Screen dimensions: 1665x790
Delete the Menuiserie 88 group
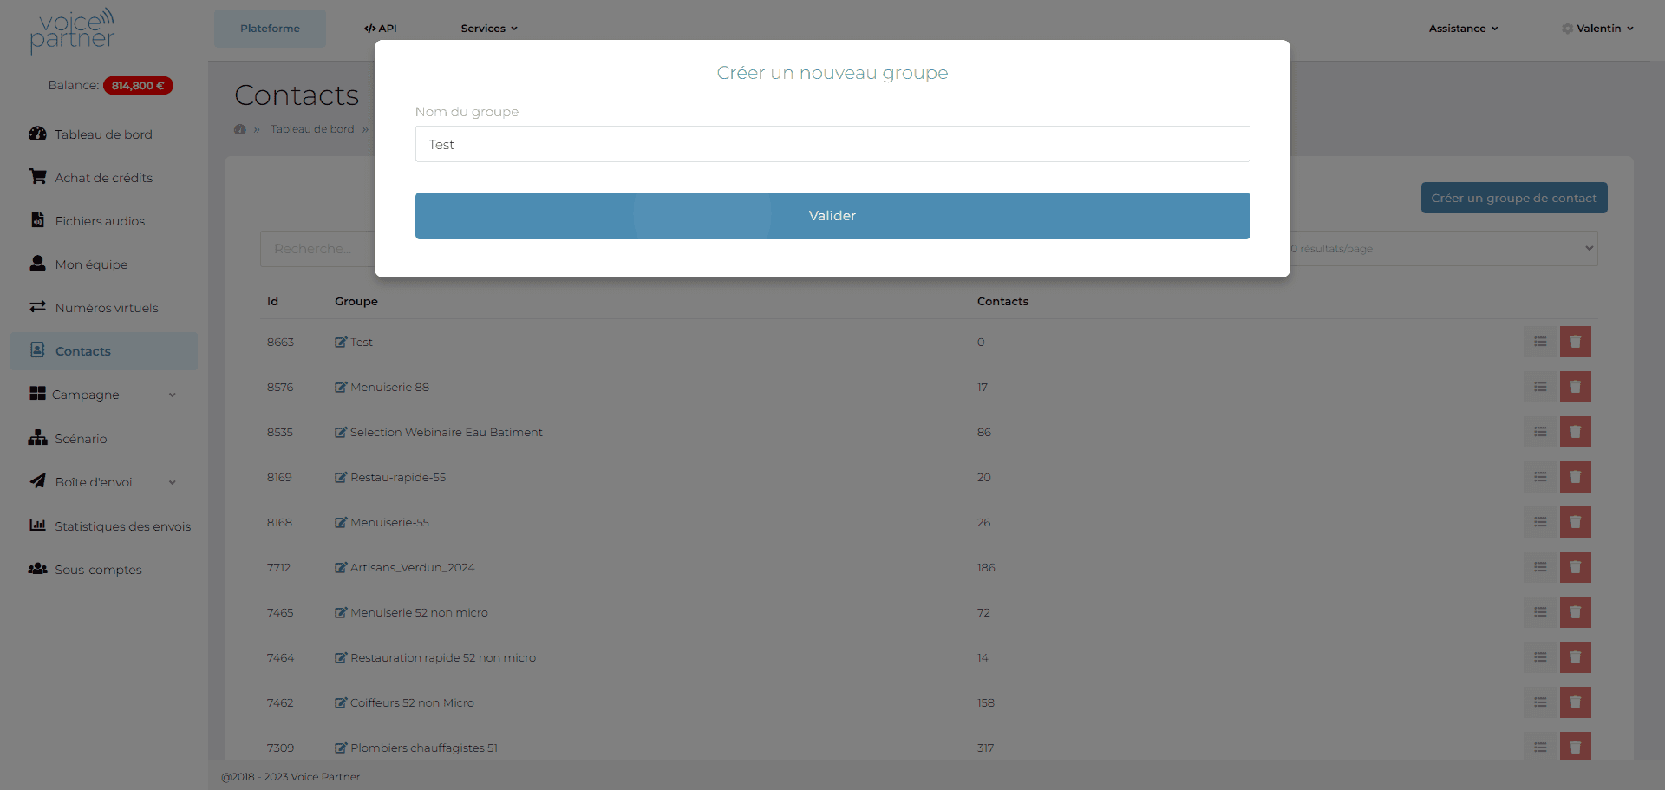[x=1575, y=387]
